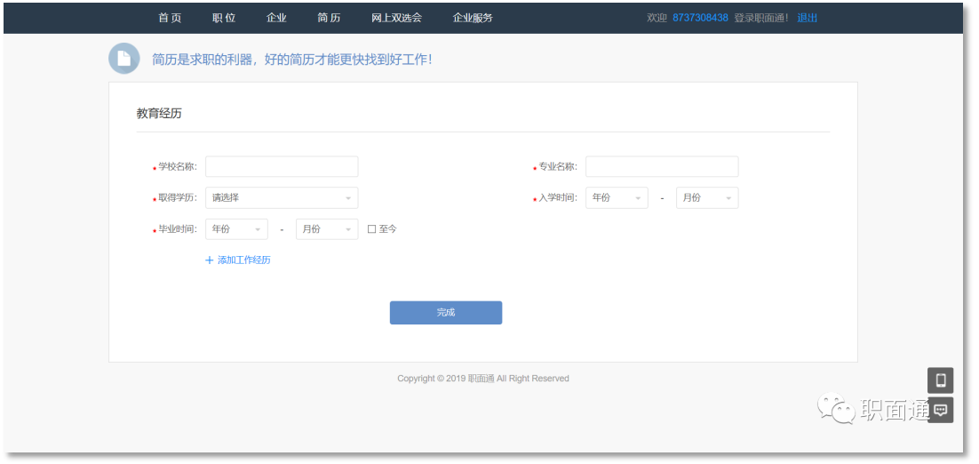Screen dimensions: 979x464
Task: Open 入学时间 月份 dropdown
Action: [707, 198]
